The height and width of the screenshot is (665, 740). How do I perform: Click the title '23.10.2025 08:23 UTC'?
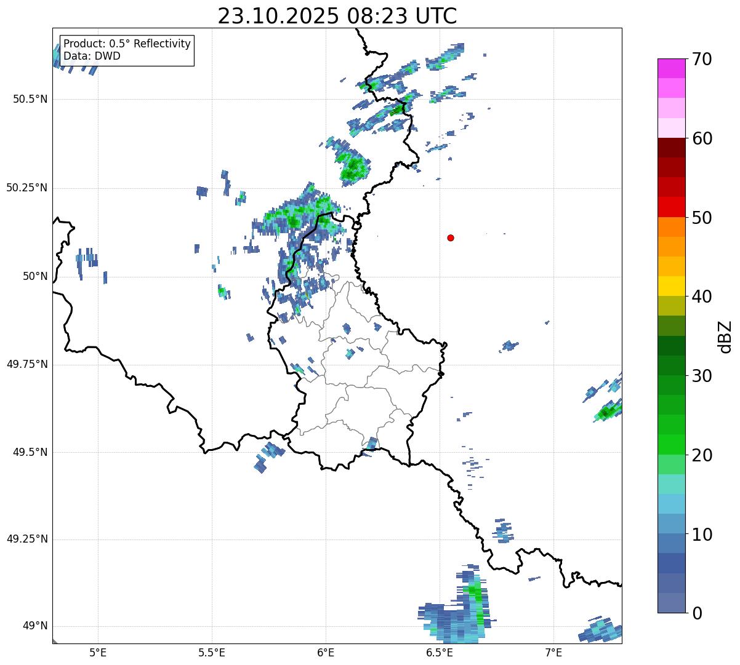(337, 16)
